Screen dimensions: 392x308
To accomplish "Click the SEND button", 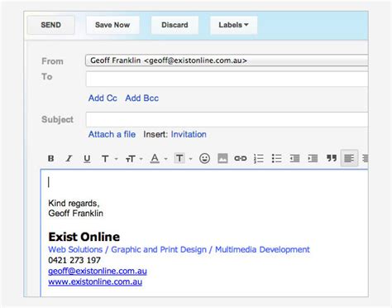I will 51,25.
